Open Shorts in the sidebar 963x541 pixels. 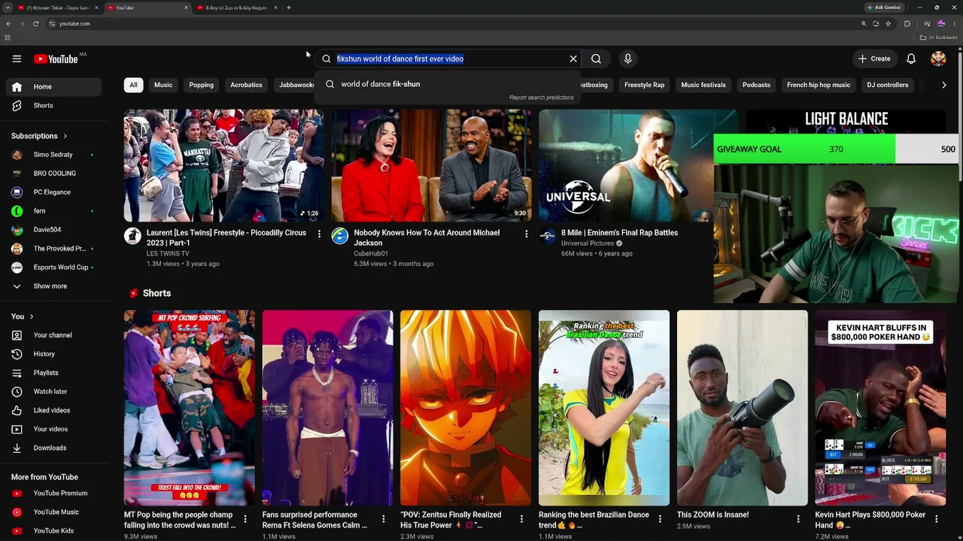[x=53, y=105]
